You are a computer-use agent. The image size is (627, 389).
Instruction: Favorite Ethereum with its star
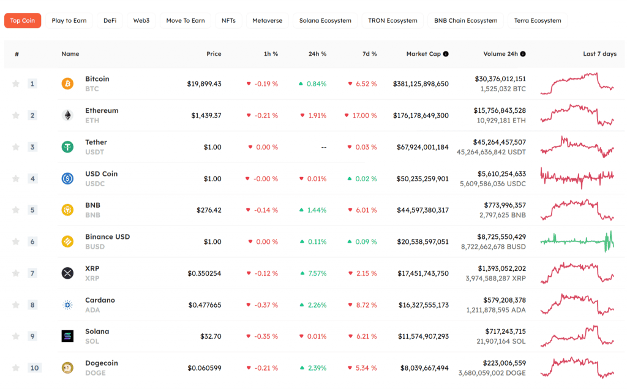pos(15,115)
